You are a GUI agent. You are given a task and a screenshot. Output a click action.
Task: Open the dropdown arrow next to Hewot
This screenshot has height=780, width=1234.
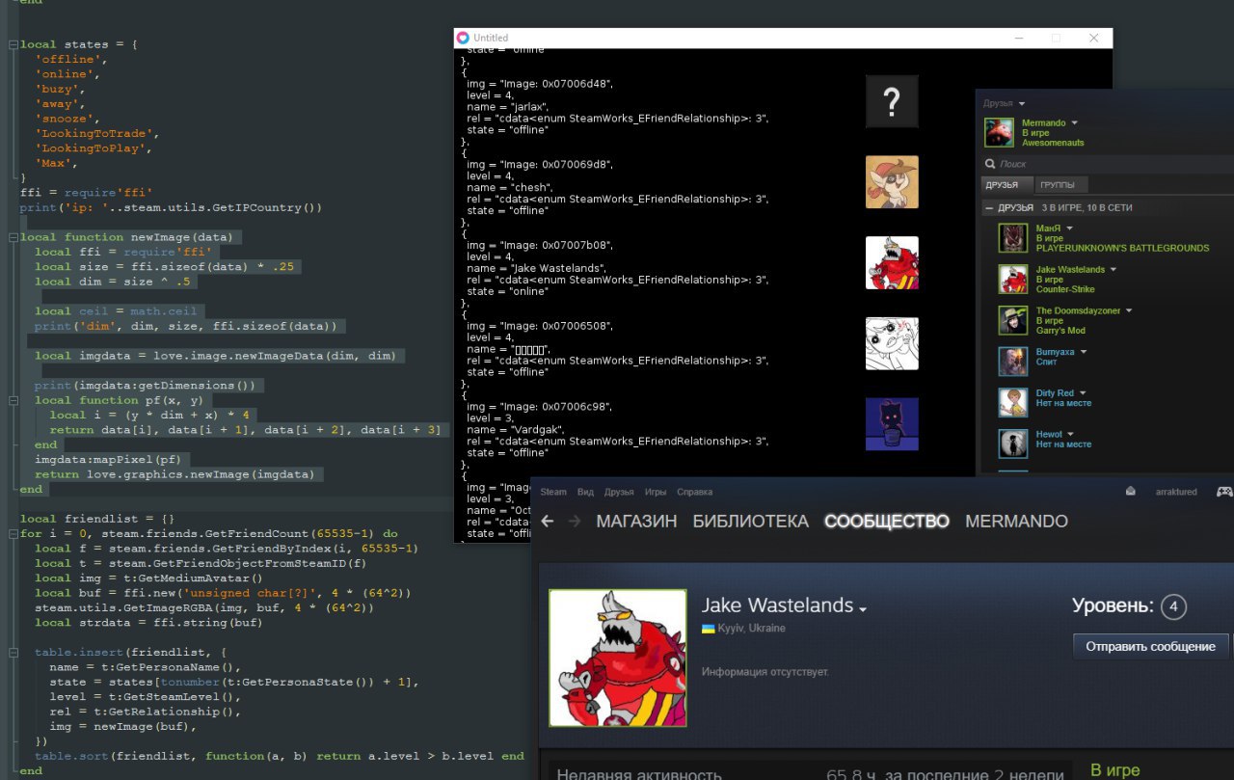(1072, 435)
